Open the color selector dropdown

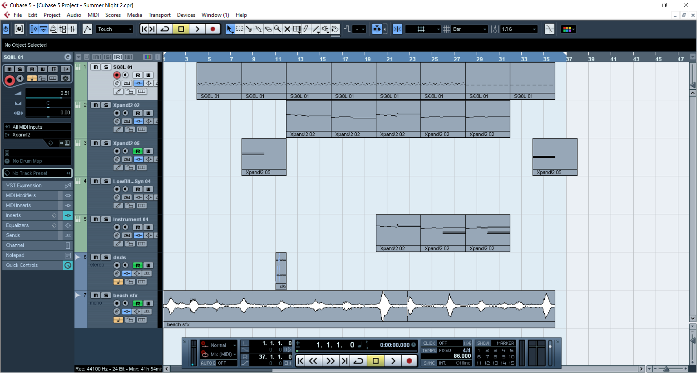568,29
